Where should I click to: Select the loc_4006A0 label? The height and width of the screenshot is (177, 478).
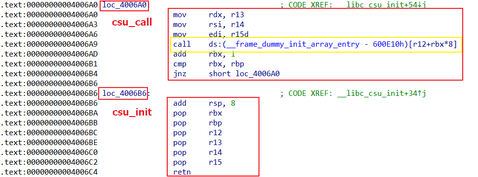click(124, 5)
